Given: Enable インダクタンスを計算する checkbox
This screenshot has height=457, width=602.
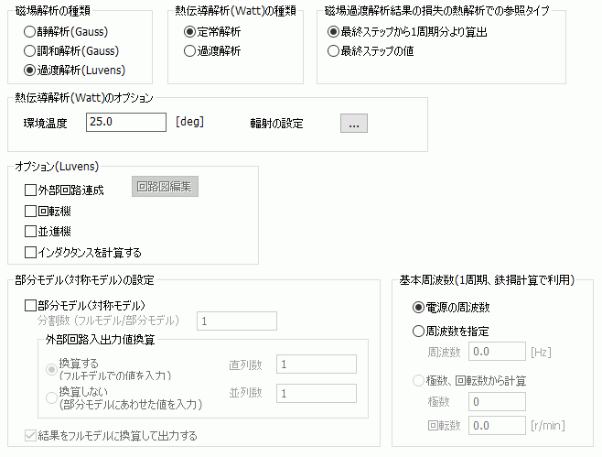Looking at the screenshot, I should pyautogui.click(x=31, y=251).
